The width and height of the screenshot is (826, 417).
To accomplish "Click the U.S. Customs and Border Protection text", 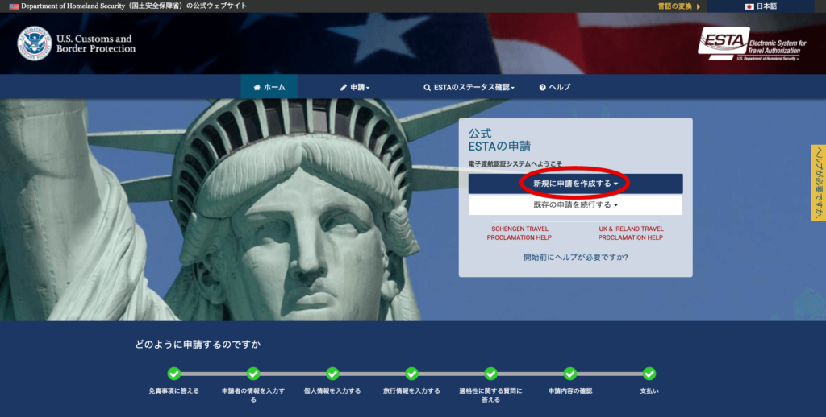I will coord(96,43).
